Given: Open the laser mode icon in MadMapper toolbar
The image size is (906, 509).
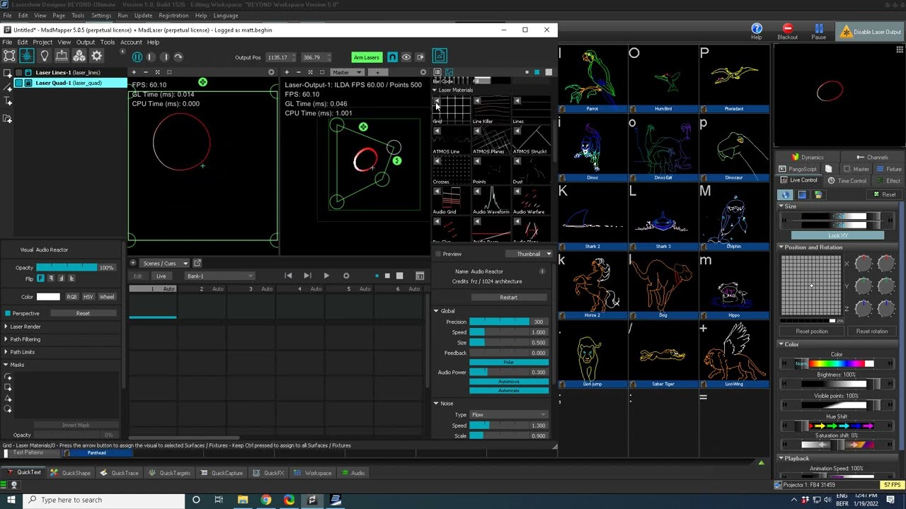Looking at the screenshot, I should coord(27,57).
